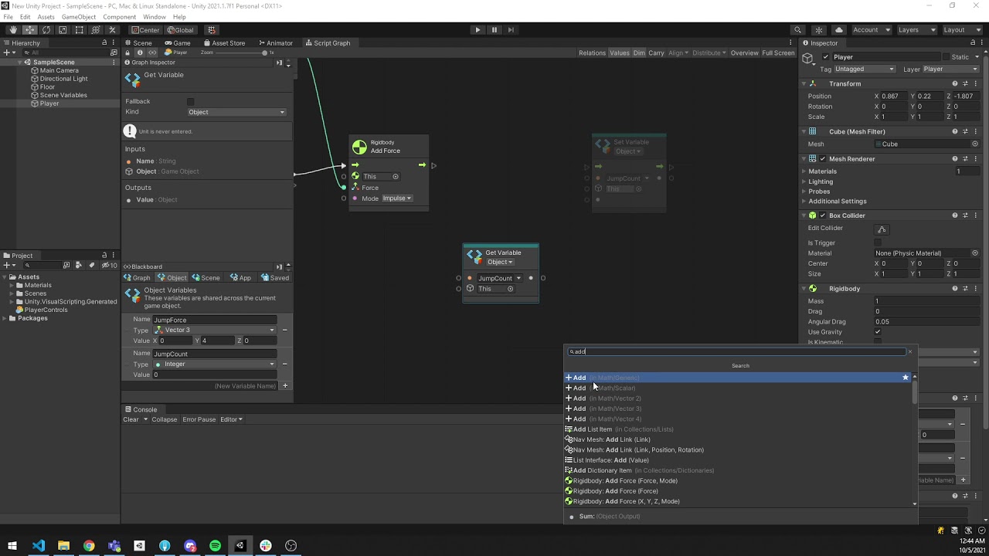
Task: Open the cloud services icon
Action: coord(838,30)
